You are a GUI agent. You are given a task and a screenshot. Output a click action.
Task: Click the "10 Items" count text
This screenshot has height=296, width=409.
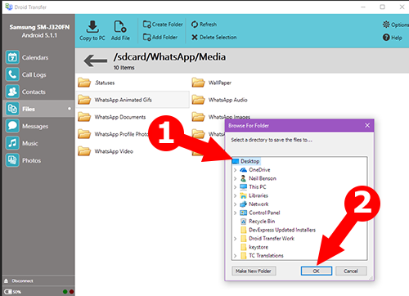coord(124,68)
